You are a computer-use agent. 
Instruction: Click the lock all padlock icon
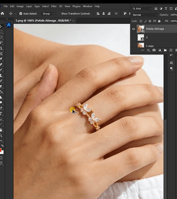tap(159, 21)
